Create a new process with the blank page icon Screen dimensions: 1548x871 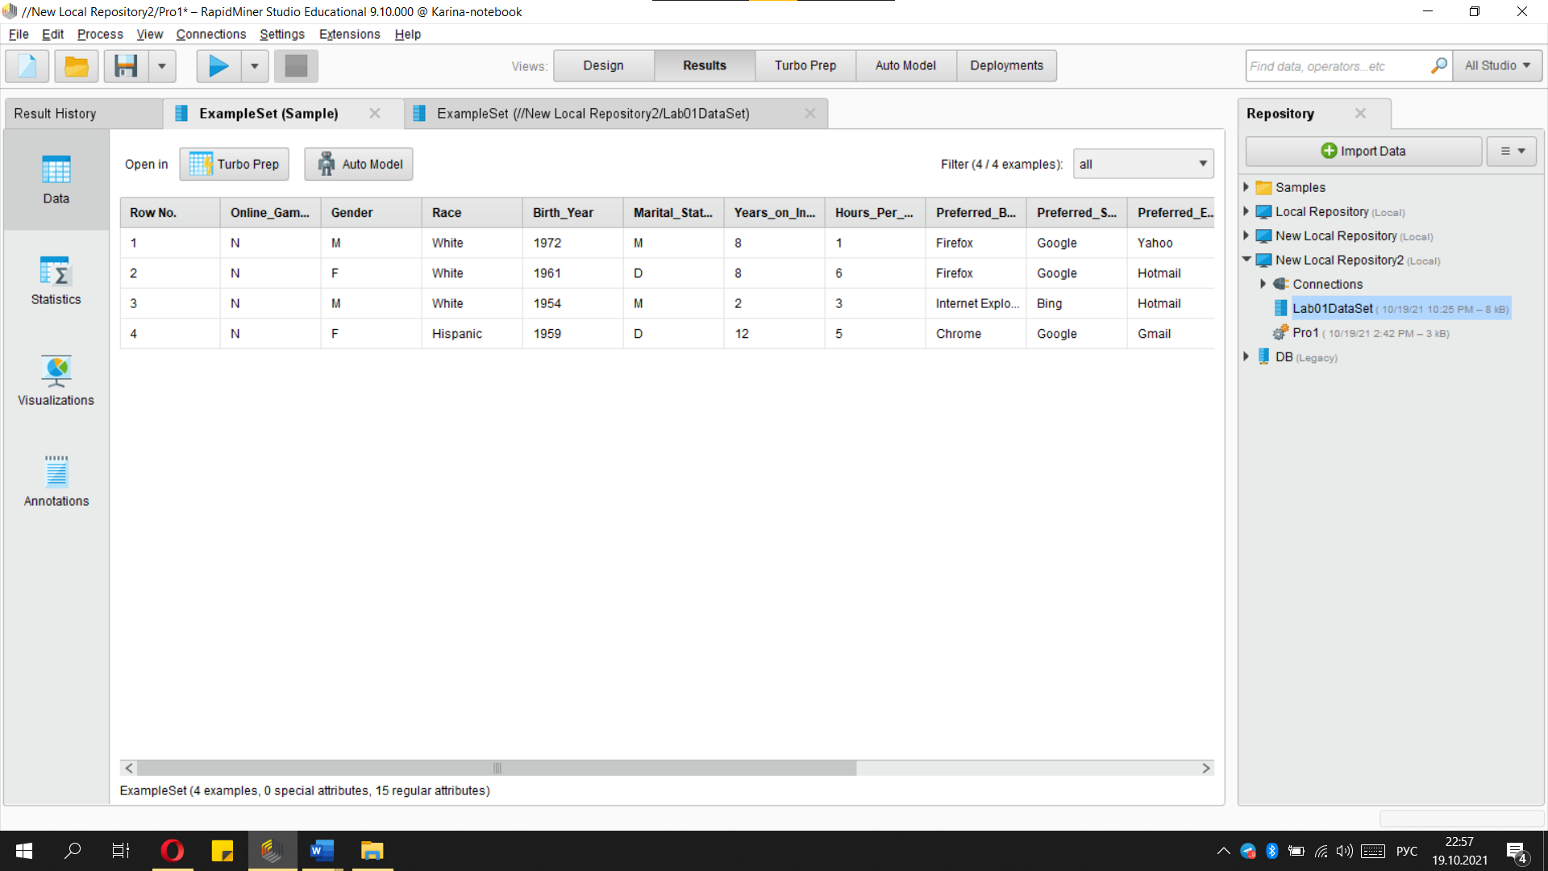[x=27, y=65]
